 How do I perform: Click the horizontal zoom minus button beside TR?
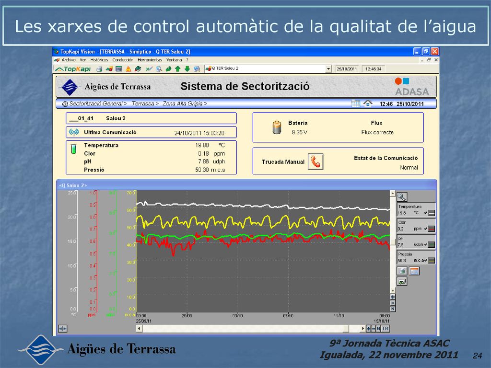tap(373, 329)
